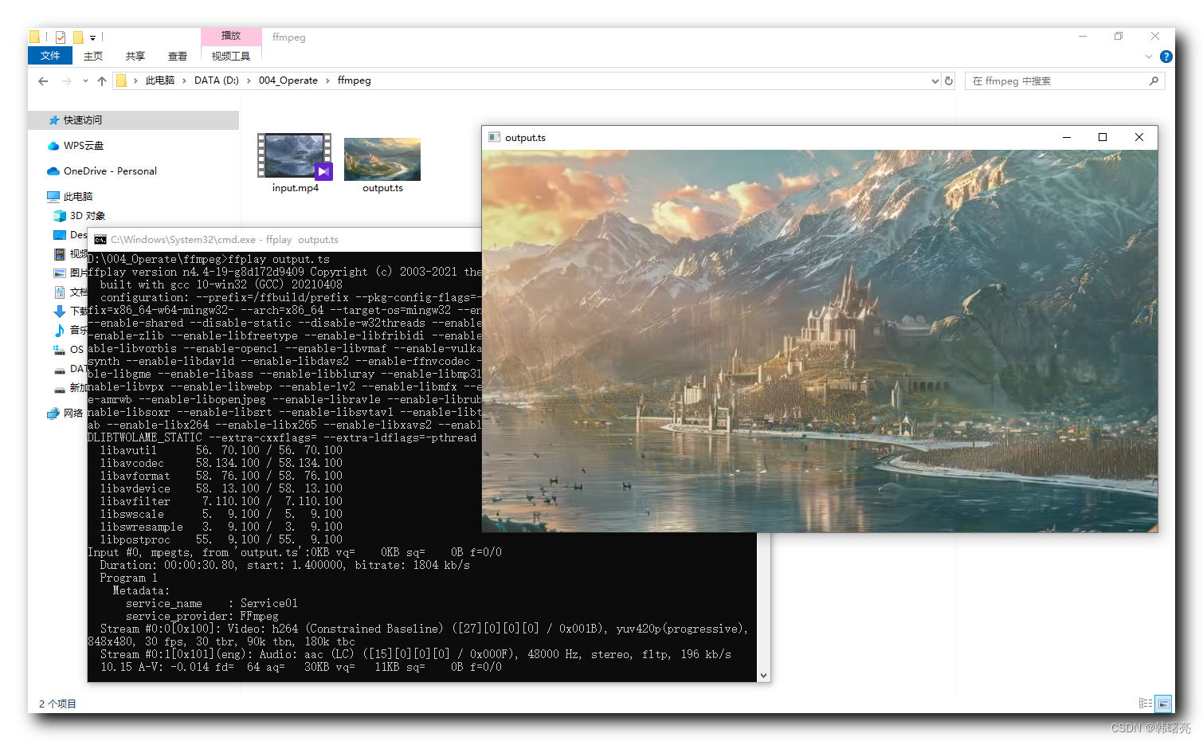Screen dimensions: 1203x741
Task: Select the output.ts file thumbnail
Action: (x=382, y=159)
